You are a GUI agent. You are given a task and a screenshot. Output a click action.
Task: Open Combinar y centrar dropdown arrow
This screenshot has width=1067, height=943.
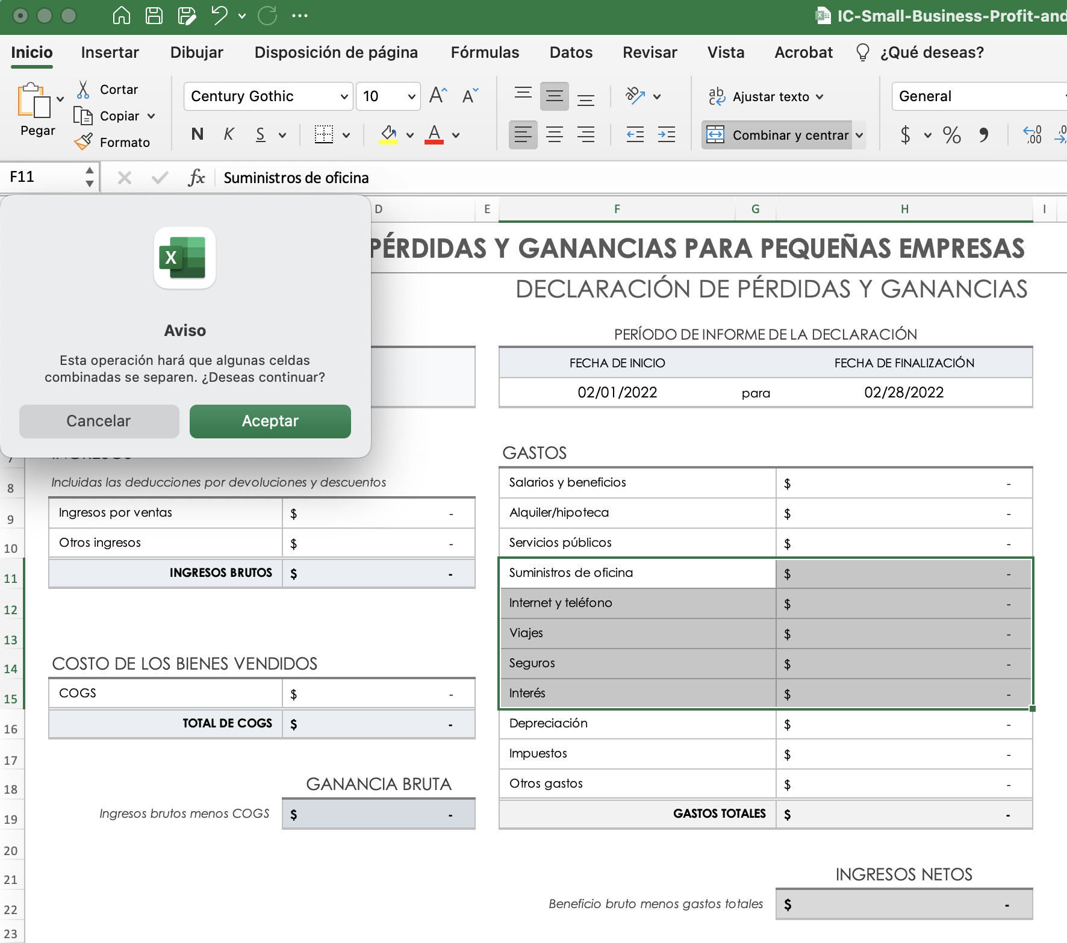859,135
